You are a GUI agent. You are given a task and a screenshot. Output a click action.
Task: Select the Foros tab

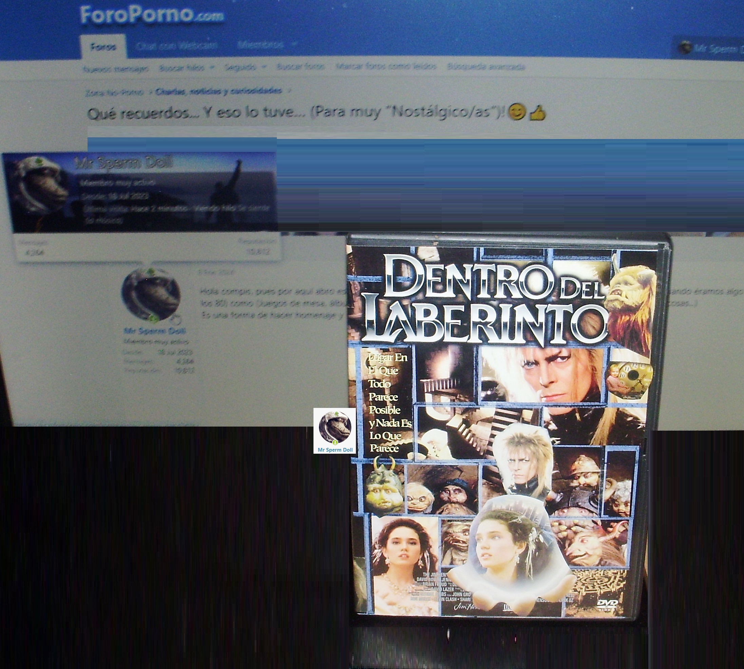(103, 47)
